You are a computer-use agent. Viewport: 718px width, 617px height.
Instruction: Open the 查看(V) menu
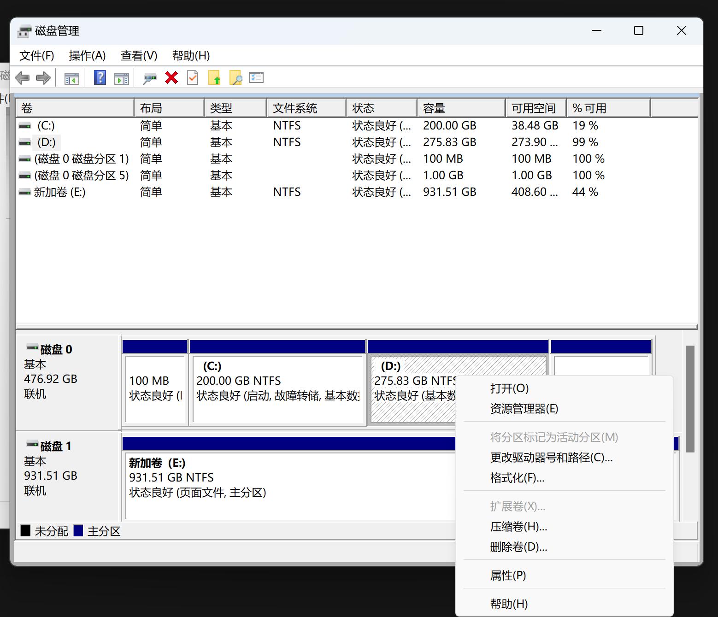click(139, 56)
